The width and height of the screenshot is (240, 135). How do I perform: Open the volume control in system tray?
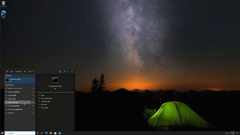coord(228,133)
